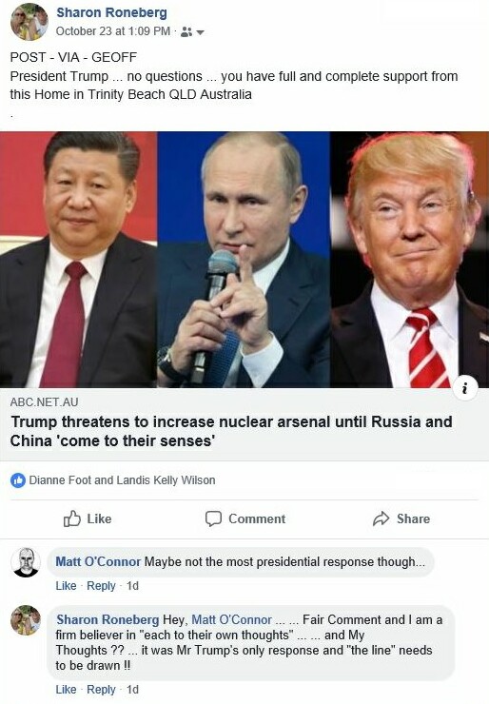
Task: Open tagged Matt O'Connor mention in Sharon's reply
Action: [x=231, y=619]
